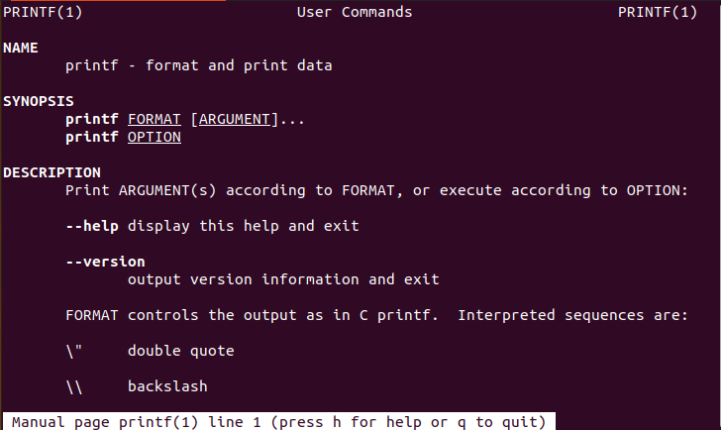Image resolution: width=721 pixels, height=430 pixels.
Task: Click the DESCRIPTION section heading
Action: click(x=51, y=172)
